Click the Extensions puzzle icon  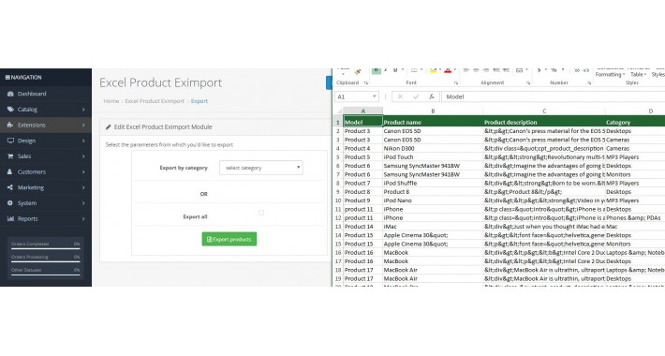(10, 126)
